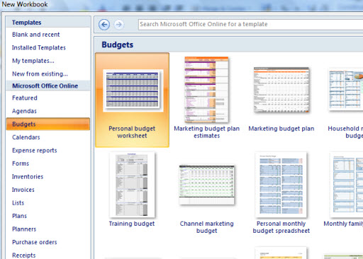Viewport: 363px width, 259px height.
Task: Choose New from existing option
Action: click(40, 74)
